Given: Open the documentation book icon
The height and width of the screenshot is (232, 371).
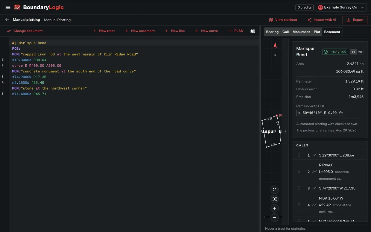Looking at the screenshot, I should (x=253, y=31).
